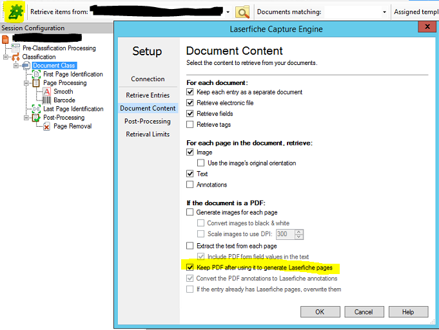Select the Barcode tree item
Image resolution: width=439 pixels, height=330 pixels.
coord(64,100)
